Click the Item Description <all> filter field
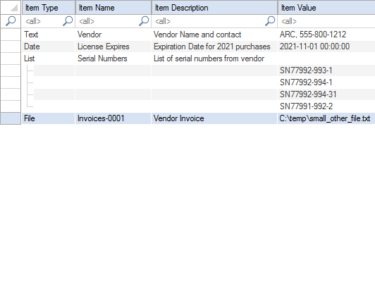Screen dimensions: 375x296 208,21
